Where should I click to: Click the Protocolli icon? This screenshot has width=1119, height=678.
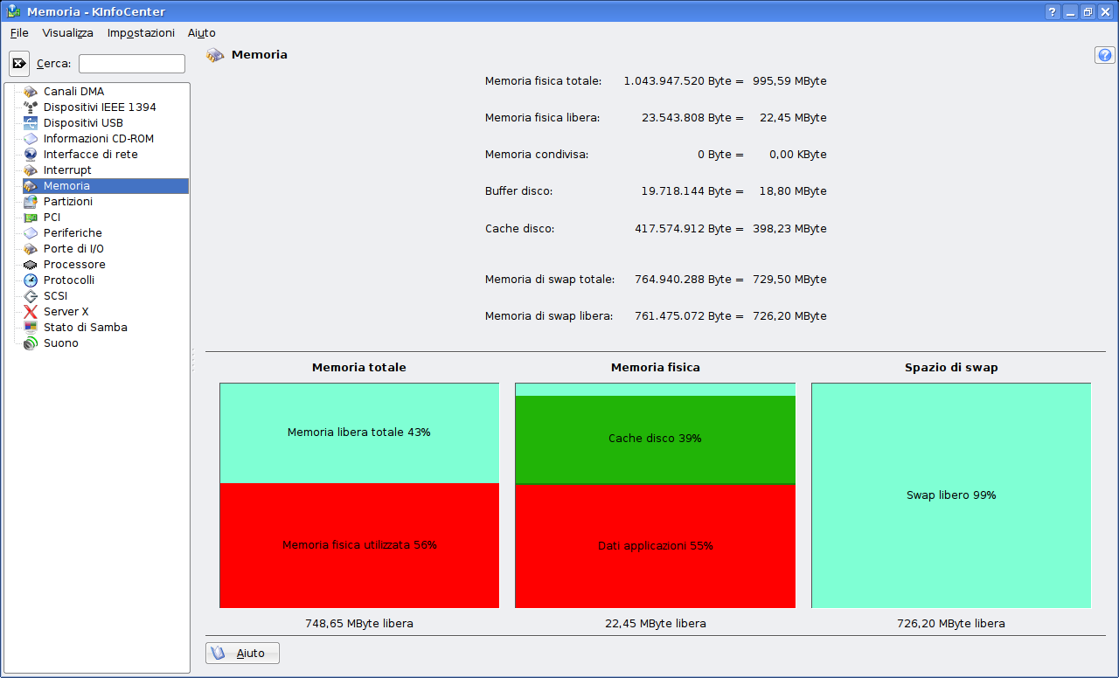pyautogui.click(x=31, y=280)
